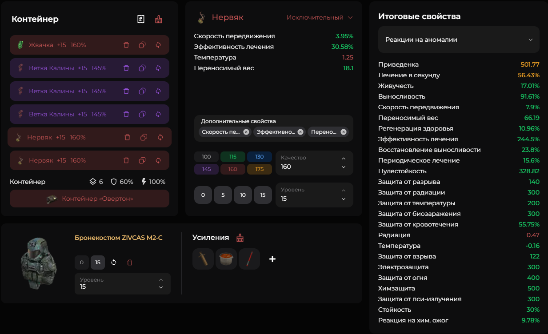This screenshot has width=548, height=334.
Task: Swap the armor suit using refresh icon
Action: tap(114, 262)
